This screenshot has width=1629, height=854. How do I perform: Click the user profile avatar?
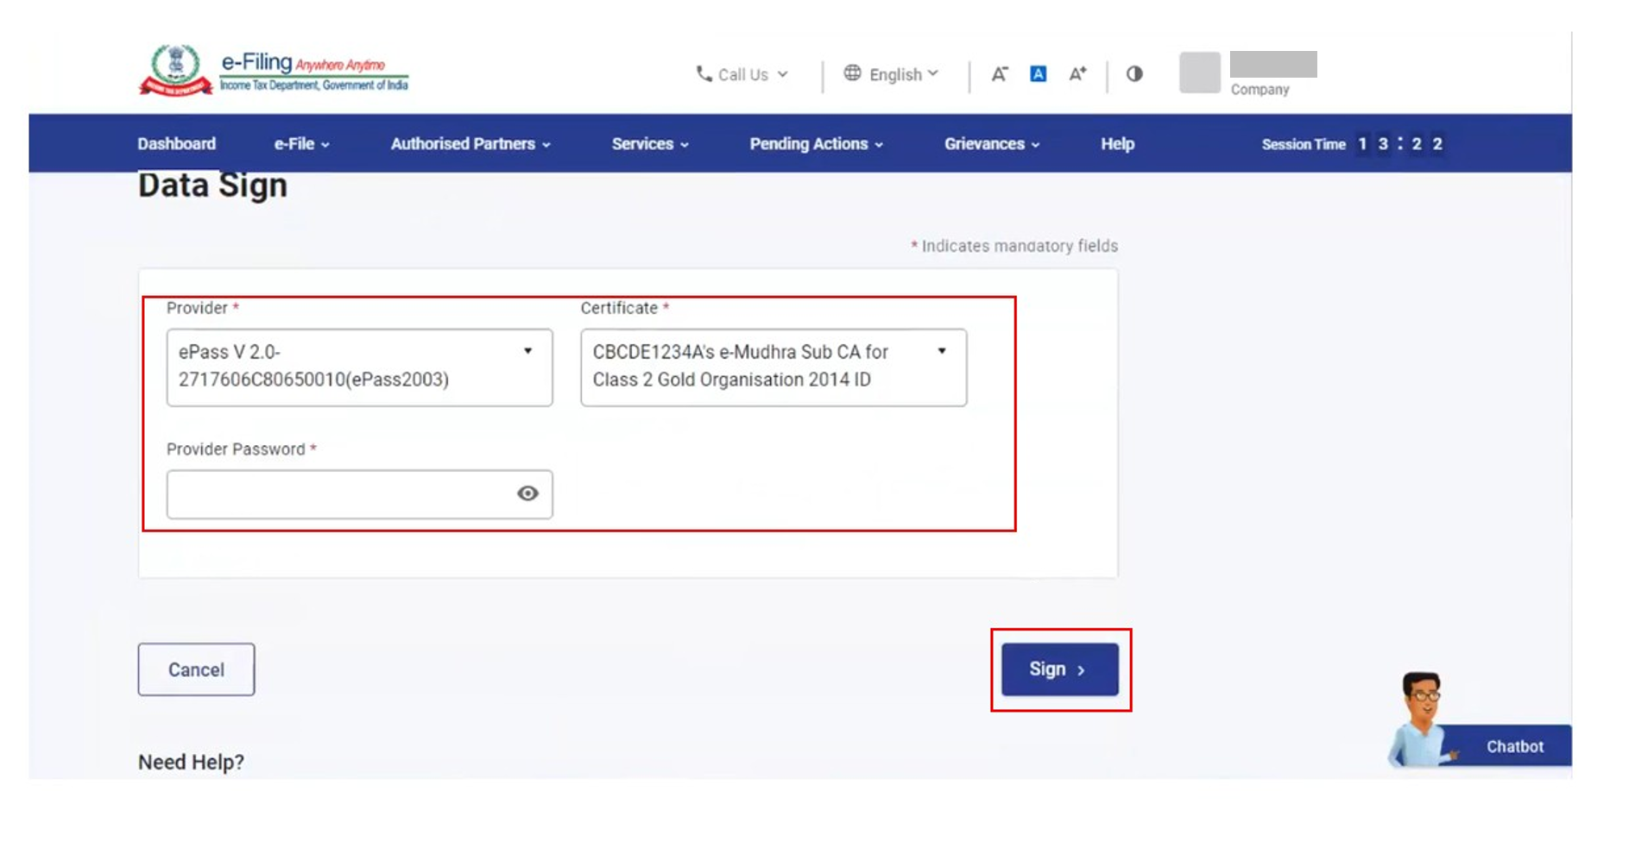pos(1199,72)
